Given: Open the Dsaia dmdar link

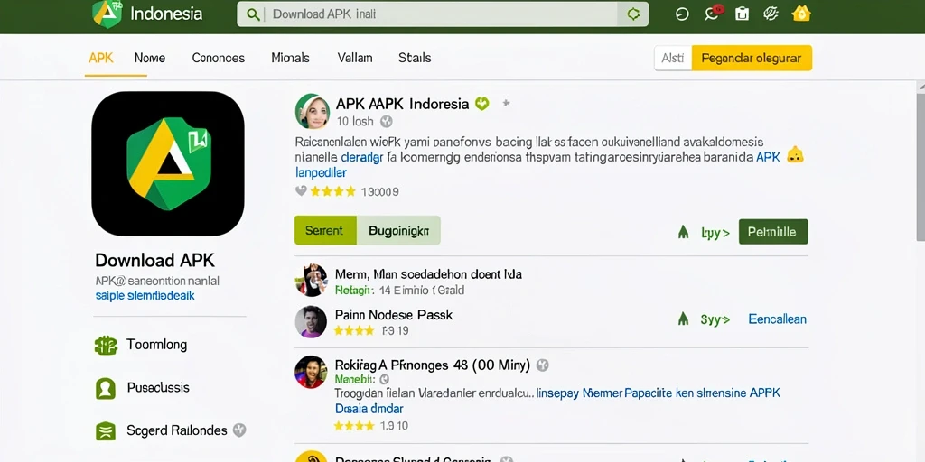Looking at the screenshot, I should pos(369,409).
